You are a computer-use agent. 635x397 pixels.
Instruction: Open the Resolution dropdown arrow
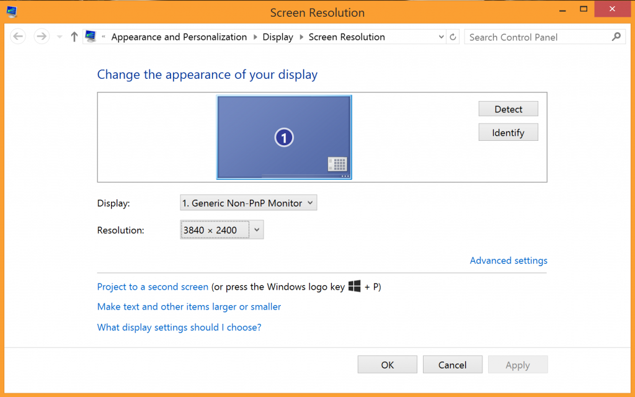point(256,230)
